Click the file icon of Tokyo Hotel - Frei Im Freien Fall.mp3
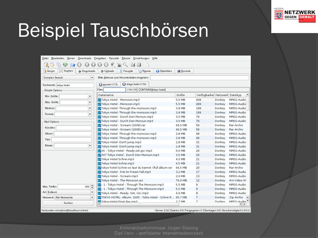The width and height of the screenshot is (318, 238). [99, 172]
